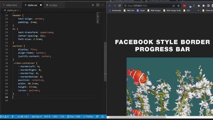Split the editor to the right
The image size is (213, 120).
click(x=98, y=5)
